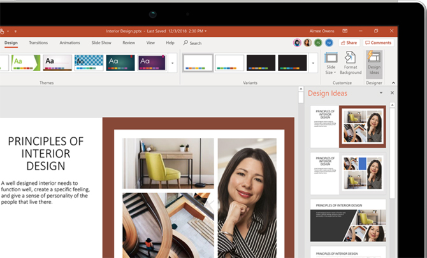Select the second design idea layout
427x258 pixels.
pos(348,173)
